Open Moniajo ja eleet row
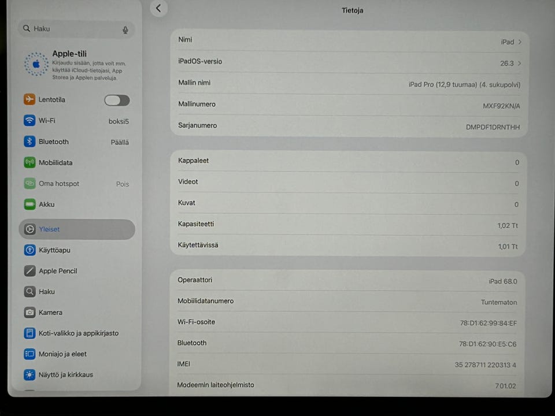 pyautogui.click(x=76, y=354)
